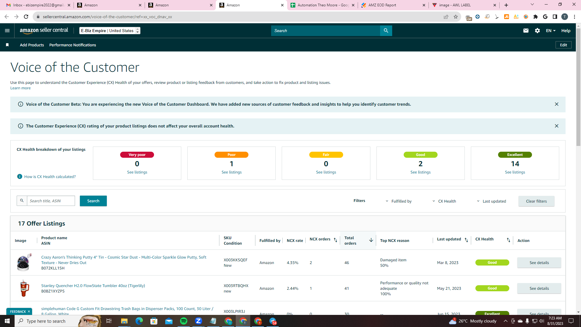Open File Explorer from the taskbar

(x=124, y=321)
